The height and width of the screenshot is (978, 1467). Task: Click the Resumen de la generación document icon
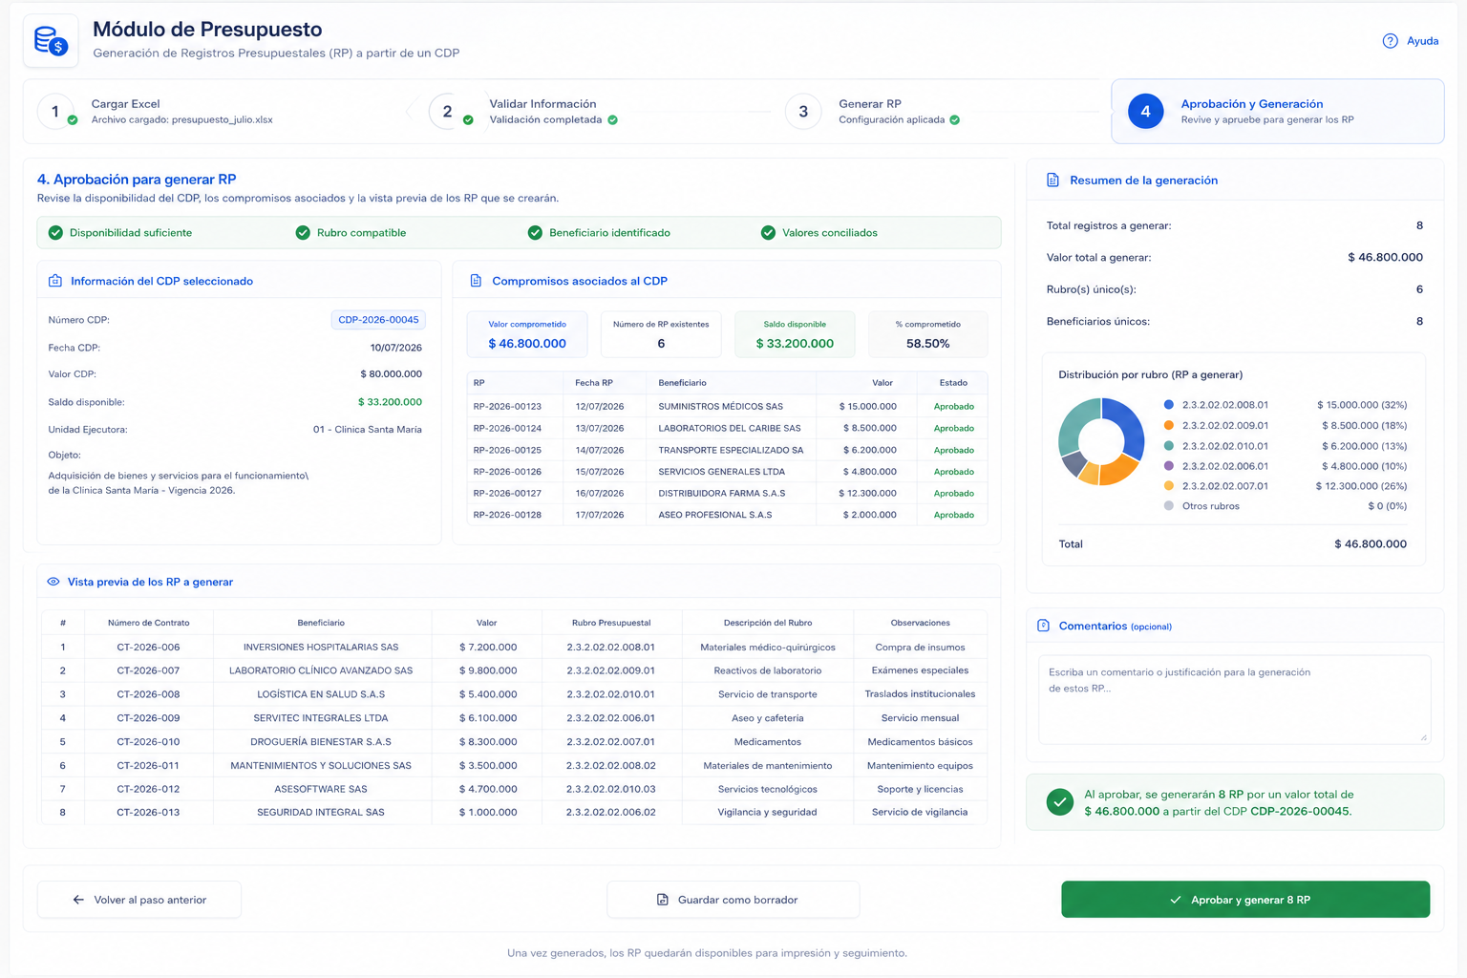click(1052, 180)
